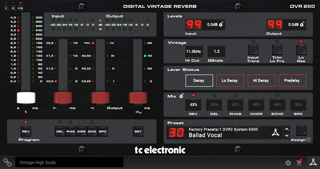This screenshot has height=169, width=320.
Task: Select the DEL program button
Action: pyautogui.click(x=60, y=131)
